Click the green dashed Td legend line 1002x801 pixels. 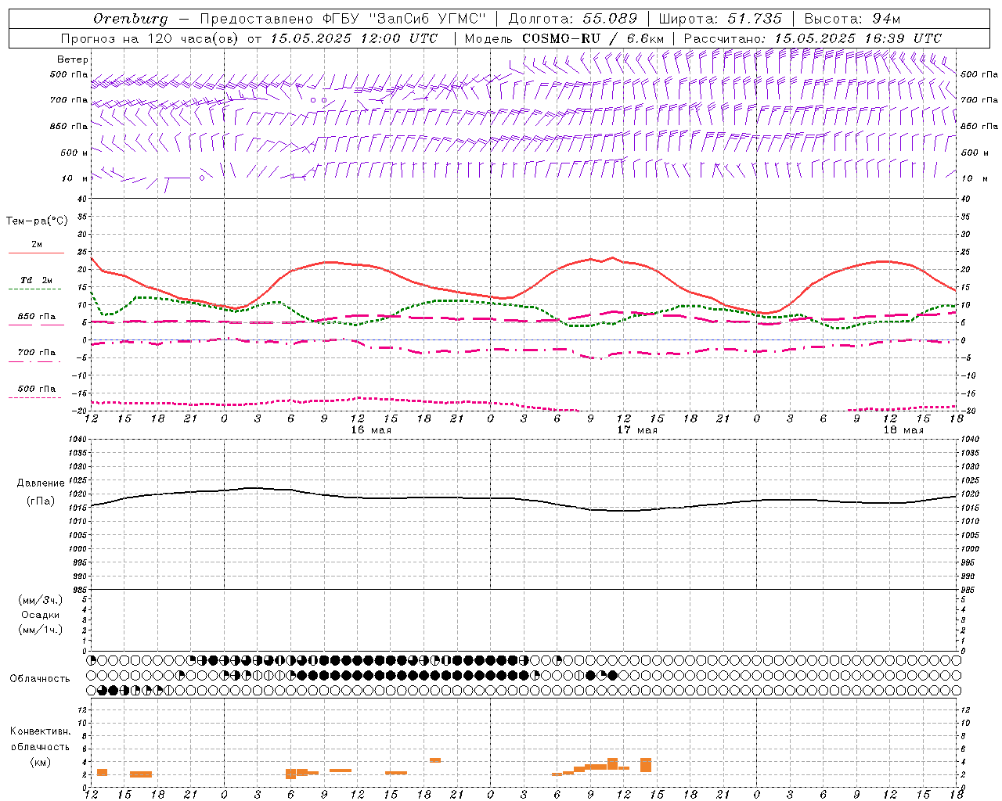tap(34, 289)
